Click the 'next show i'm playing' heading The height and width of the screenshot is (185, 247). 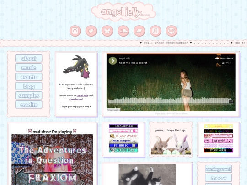(52, 132)
